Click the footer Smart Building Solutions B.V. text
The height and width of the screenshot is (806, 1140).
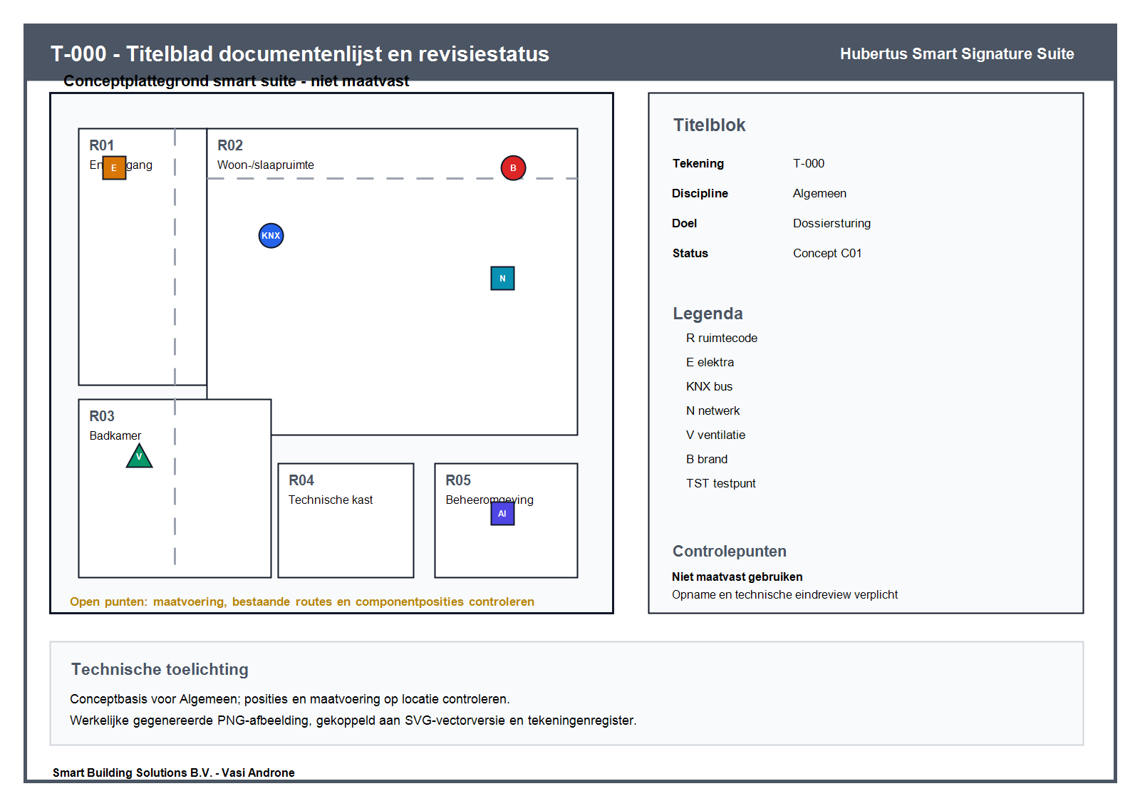pyautogui.click(x=173, y=773)
